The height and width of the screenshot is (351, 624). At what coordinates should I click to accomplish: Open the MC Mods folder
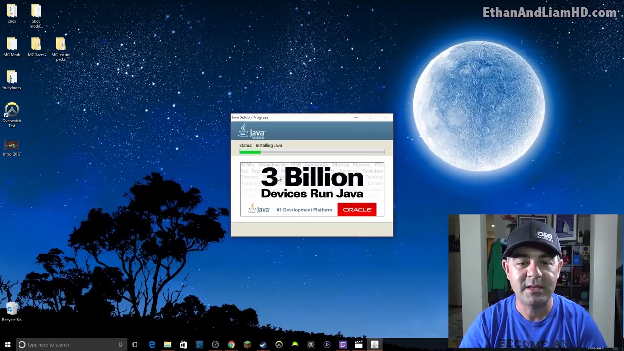click(x=12, y=47)
